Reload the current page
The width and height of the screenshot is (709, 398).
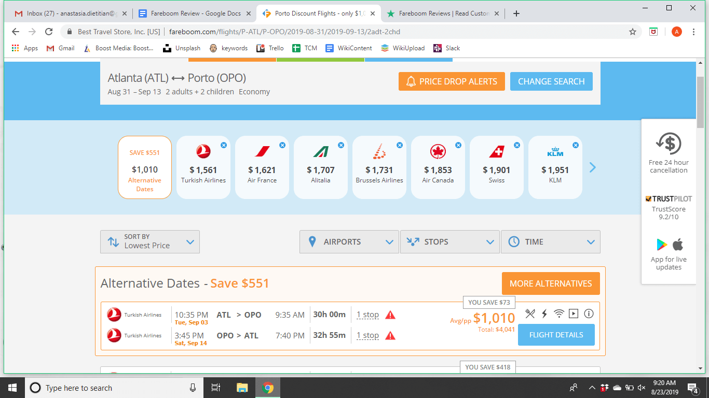[x=49, y=32]
